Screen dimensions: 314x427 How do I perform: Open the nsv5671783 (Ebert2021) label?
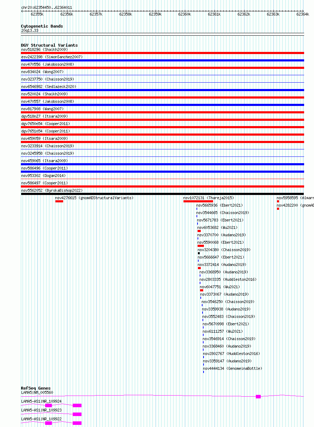(220, 220)
